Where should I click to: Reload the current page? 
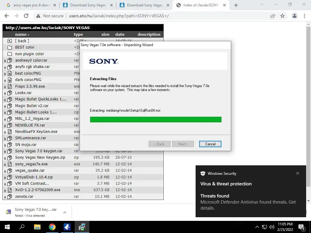[x=26, y=16]
